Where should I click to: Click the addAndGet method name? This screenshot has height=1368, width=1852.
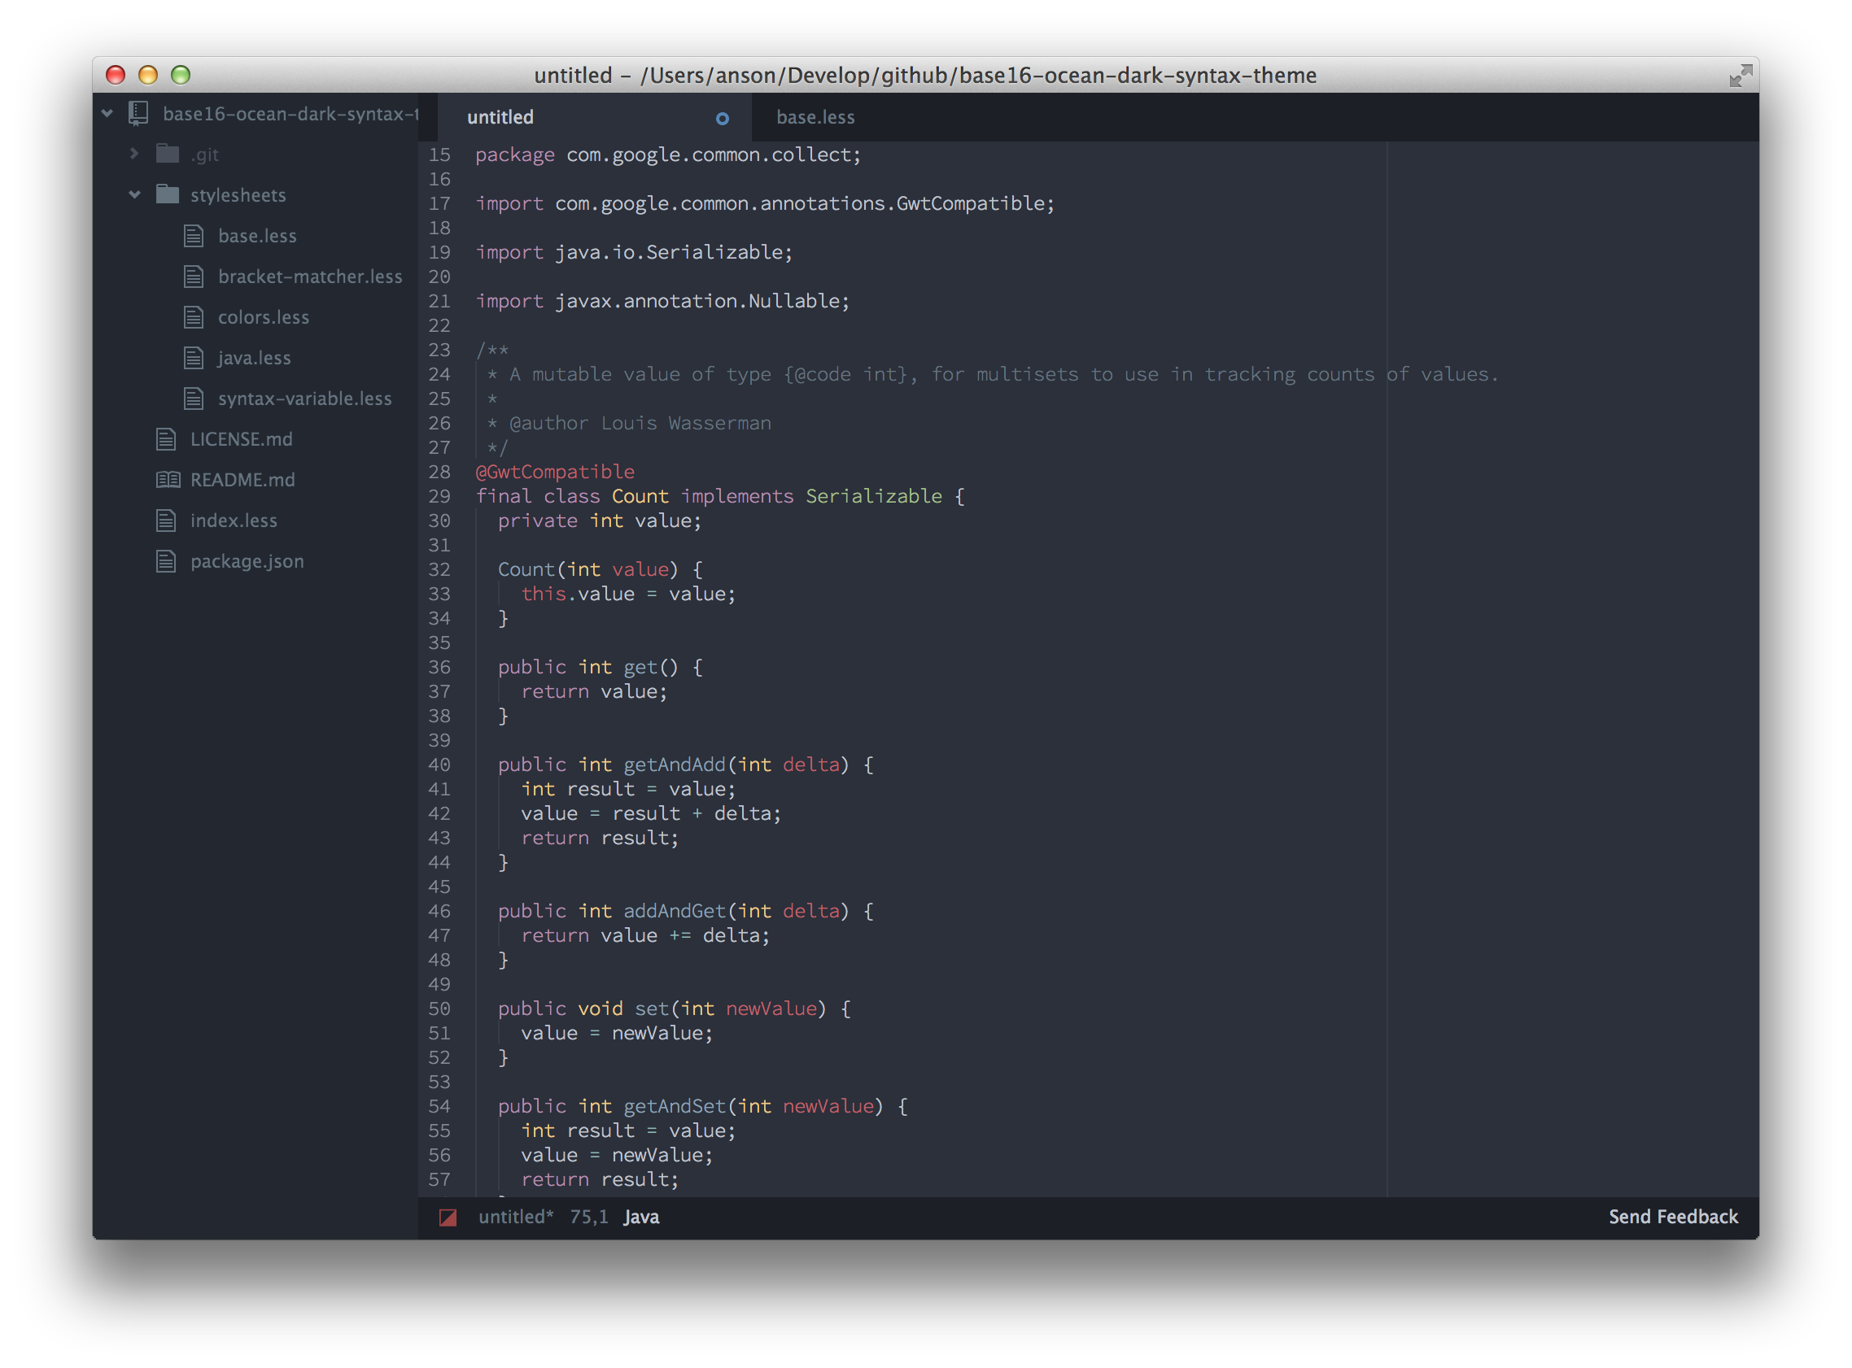click(675, 911)
